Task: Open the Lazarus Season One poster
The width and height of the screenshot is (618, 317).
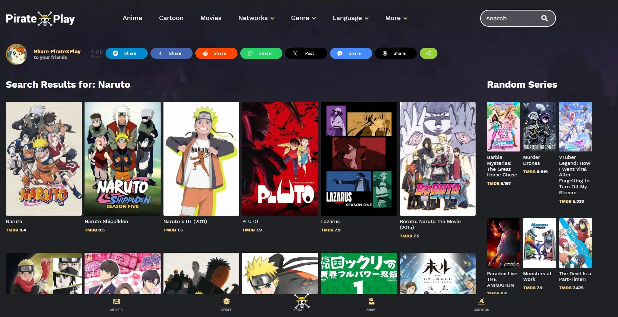Action: coord(359,158)
